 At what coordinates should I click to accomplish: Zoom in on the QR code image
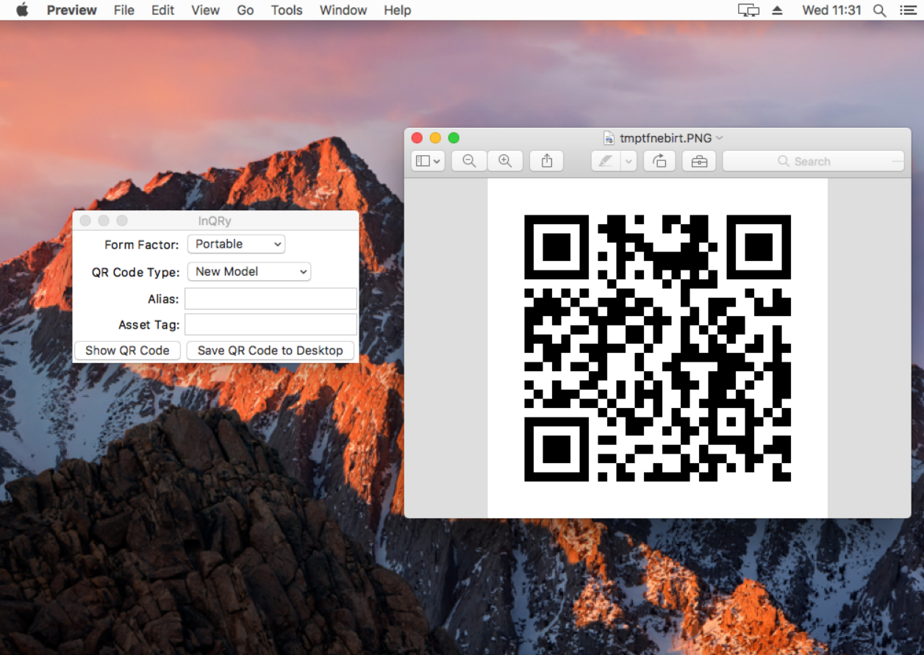click(x=505, y=161)
